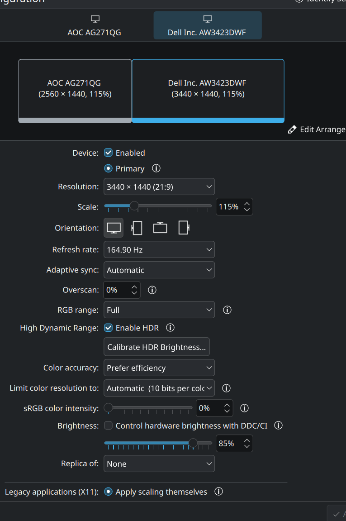The height and width of the screenshot is (521, 346).
Task: Open Limit color resolution dropdown
Action: click(159, 388)
